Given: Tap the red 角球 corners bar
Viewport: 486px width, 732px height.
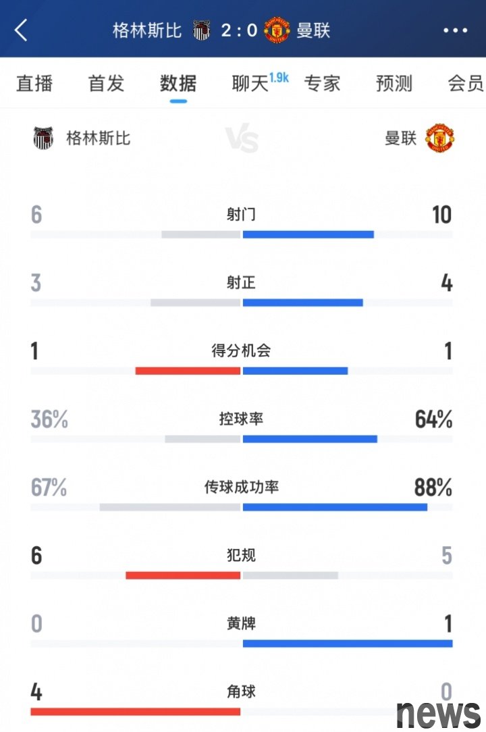Looking at the screenshot, I should [136, 712].
